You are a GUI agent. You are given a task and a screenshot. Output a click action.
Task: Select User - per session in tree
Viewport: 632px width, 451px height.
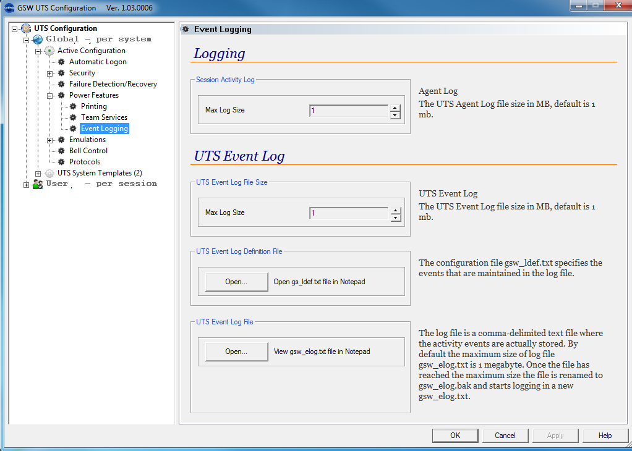pos(101,183)
